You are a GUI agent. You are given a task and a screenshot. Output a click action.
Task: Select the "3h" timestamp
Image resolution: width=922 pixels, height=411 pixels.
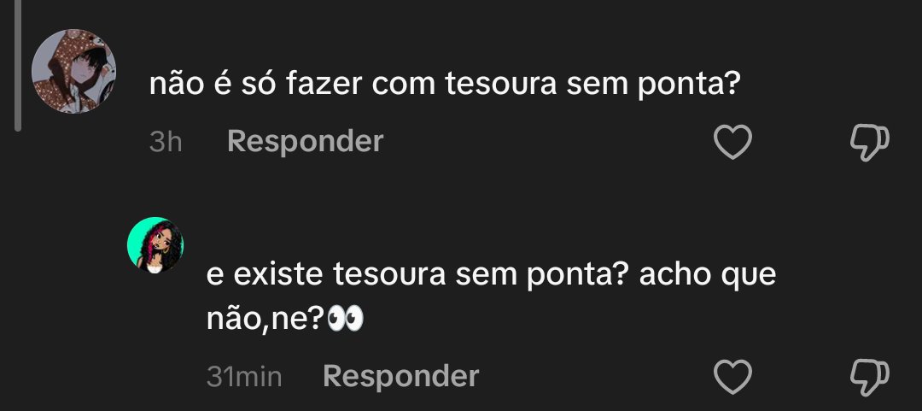coord(166,142)
